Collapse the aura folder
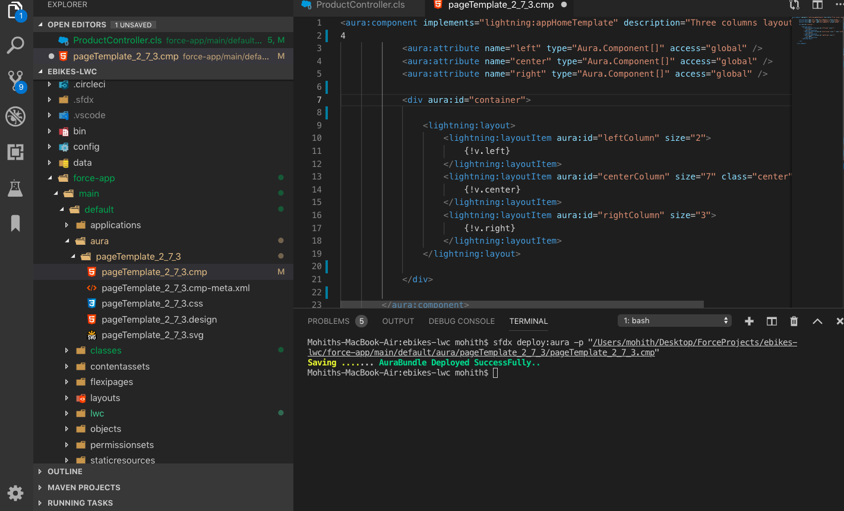844x511 pixels. [67, 241]
